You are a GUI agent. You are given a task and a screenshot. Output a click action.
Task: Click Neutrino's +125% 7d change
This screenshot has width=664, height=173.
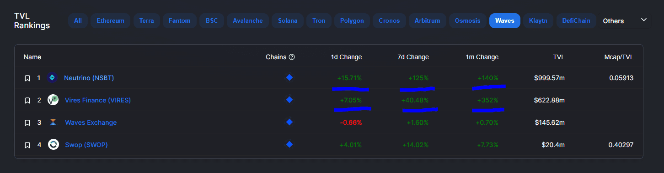418,78
